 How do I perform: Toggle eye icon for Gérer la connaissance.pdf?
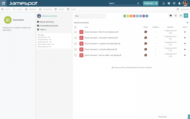point(185,32)
